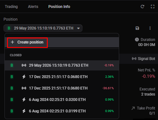Click the arrow icon beside Take Profit

pyautogui.click(x=133, y=108)
